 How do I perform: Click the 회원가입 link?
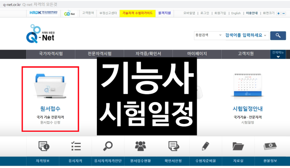pyautogui.click(x=220, y=13)
